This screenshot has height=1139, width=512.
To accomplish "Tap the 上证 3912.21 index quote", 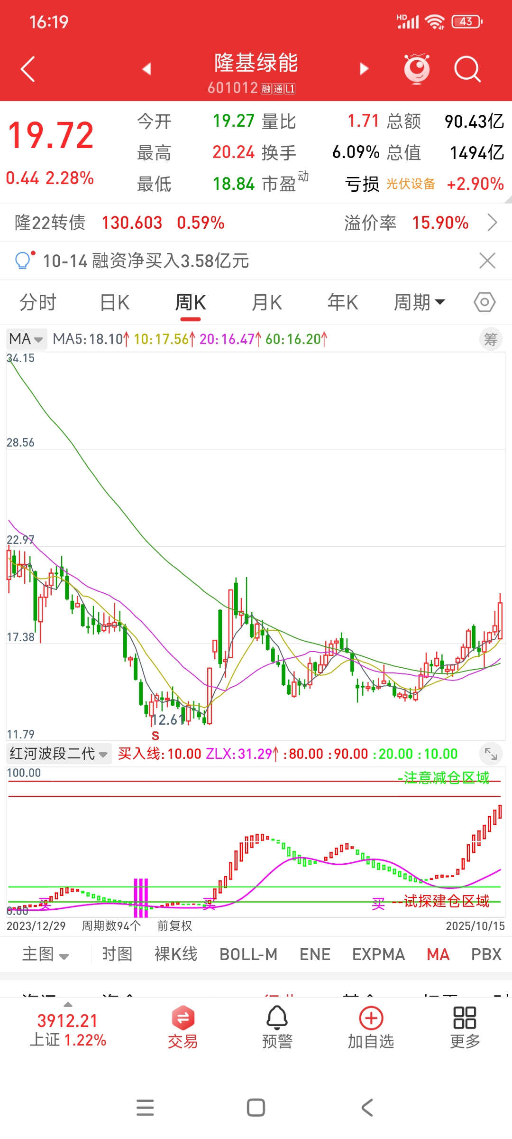I will [x=68, y=1030].
